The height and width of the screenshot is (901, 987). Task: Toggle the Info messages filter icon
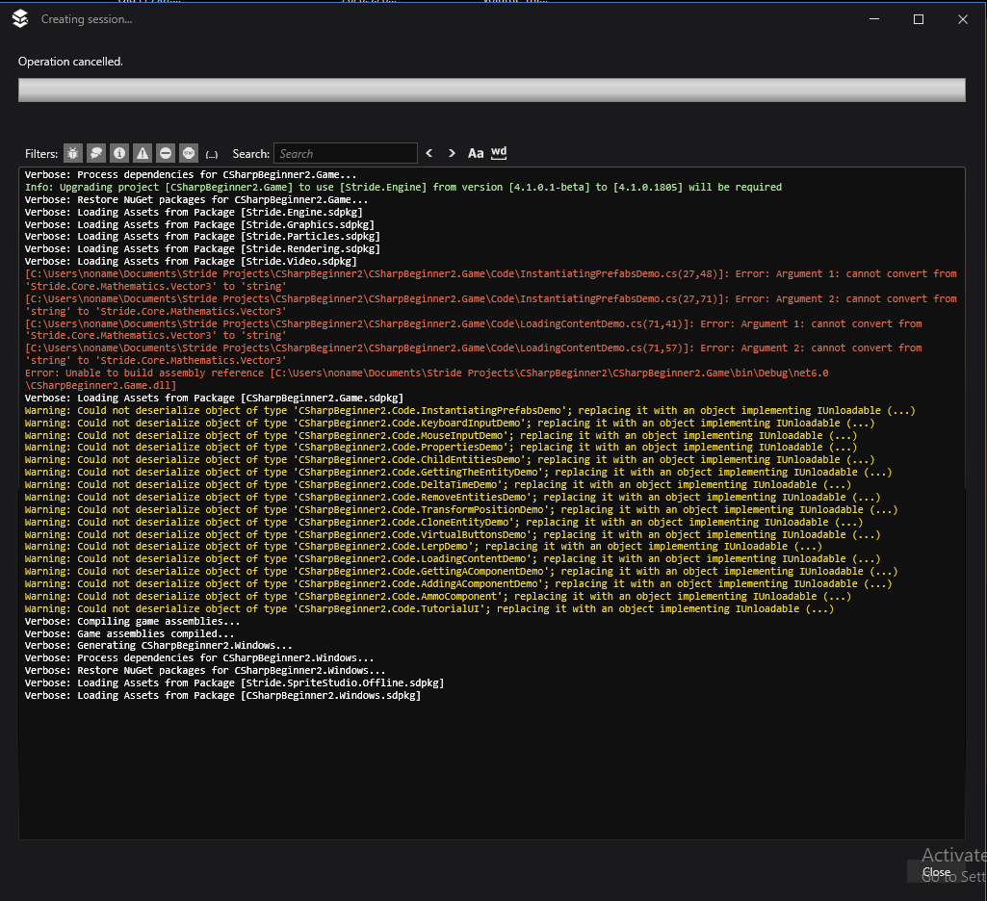click(x=118, y=153)
